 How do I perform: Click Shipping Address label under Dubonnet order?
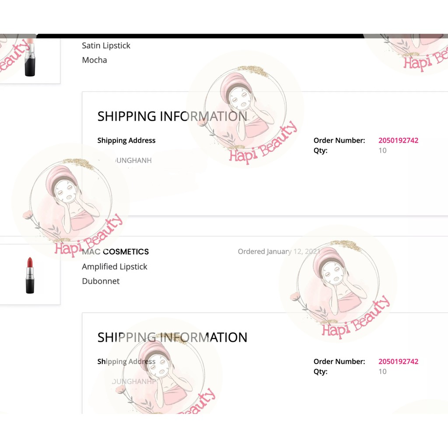[126, 361]
